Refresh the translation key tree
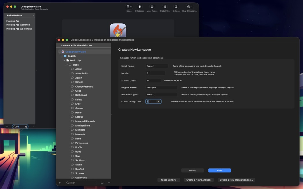The image size is (303, 189). pos(101,182)
